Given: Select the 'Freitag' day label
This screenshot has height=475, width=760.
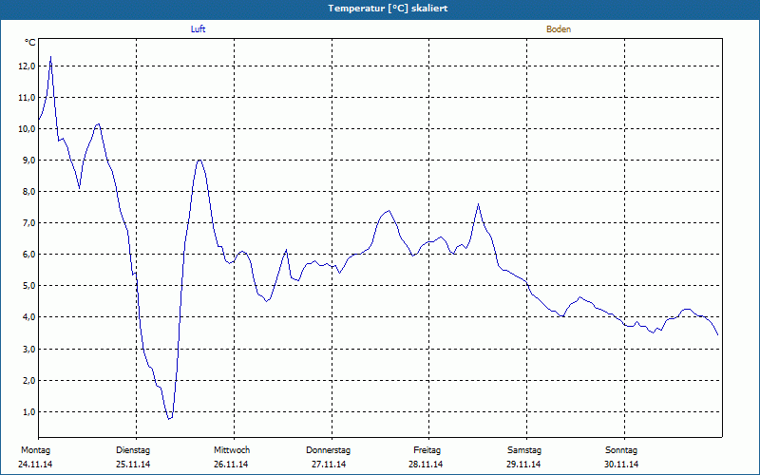Looking at the screenshot, I should [x=427, y=450].
